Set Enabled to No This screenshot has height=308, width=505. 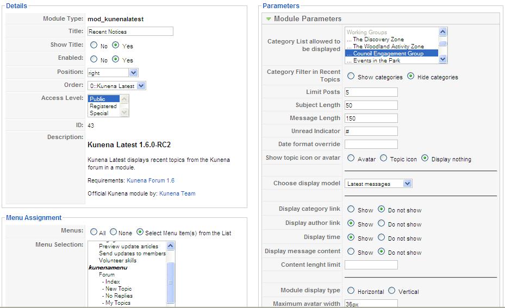coord(93,59)
